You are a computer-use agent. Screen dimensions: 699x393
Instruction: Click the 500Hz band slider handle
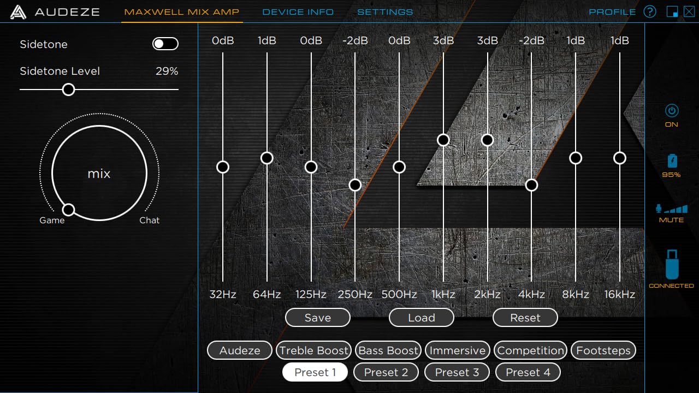399,167
